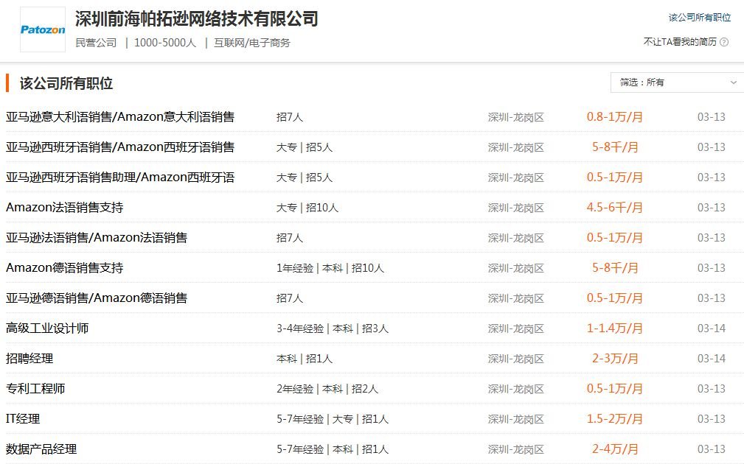Click 大专 | 招10人 in Amazon法语销售支持 row
The width and height of the screenshot is (744, 464).
click(x=307, y=208)
